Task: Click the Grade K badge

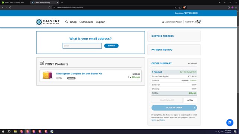Action: pyautogui.click(x=71, y=78)
